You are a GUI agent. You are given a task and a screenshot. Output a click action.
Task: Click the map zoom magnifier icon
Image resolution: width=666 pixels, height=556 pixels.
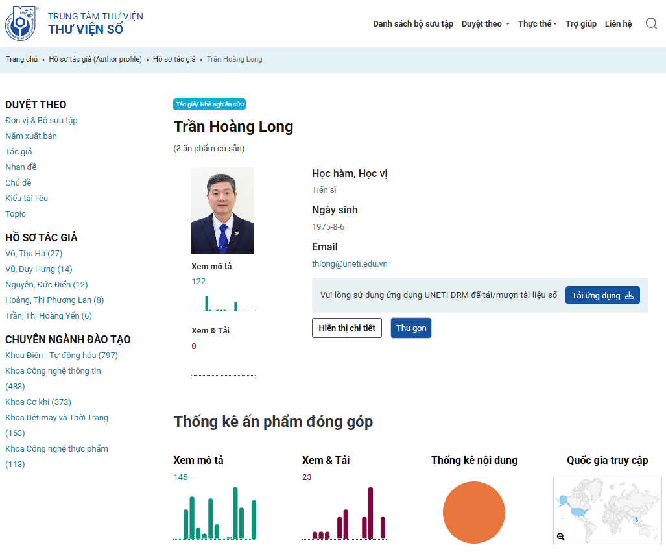click(561, 537)
